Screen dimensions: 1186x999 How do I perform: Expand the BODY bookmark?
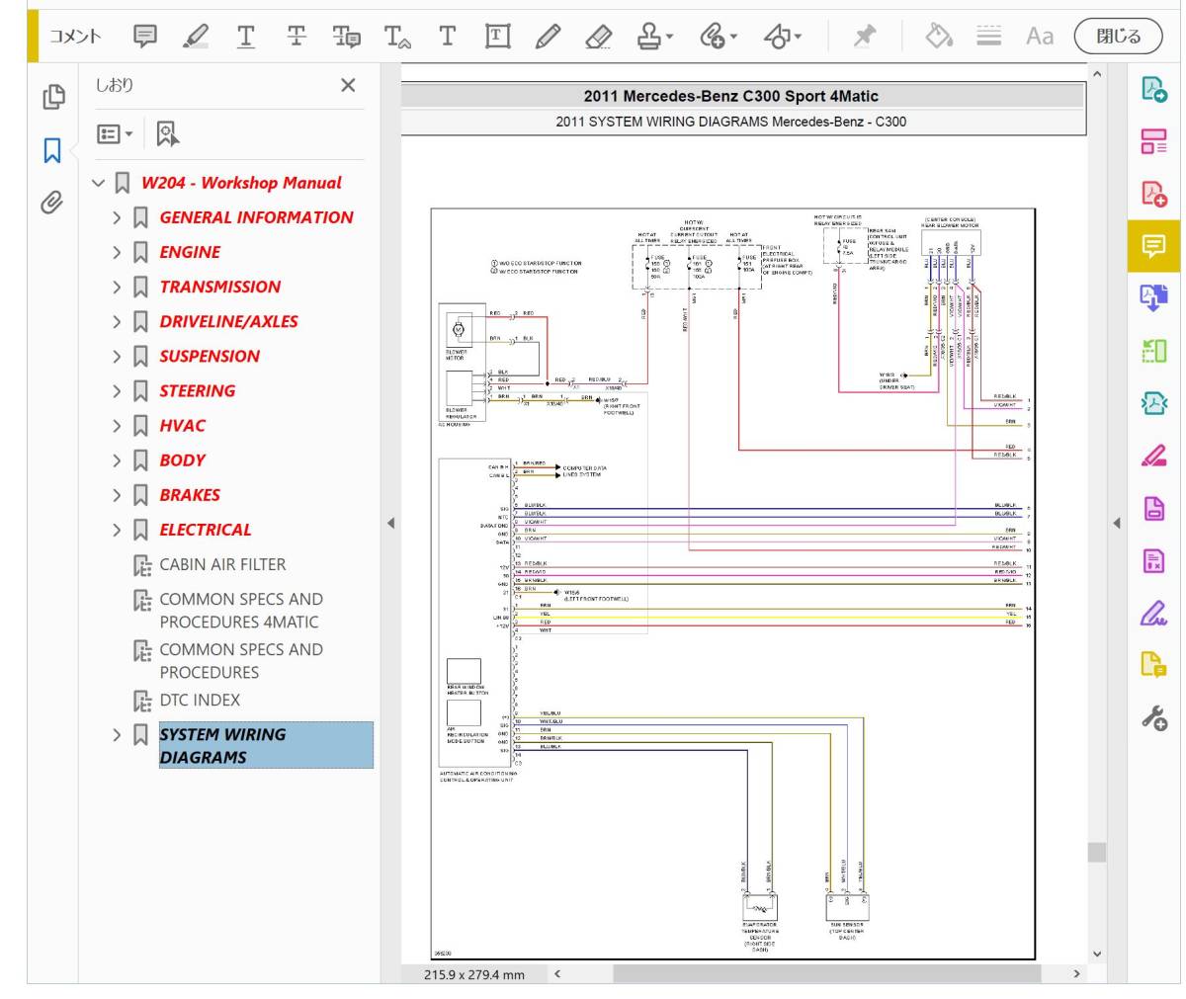click(x=117, y=460)
